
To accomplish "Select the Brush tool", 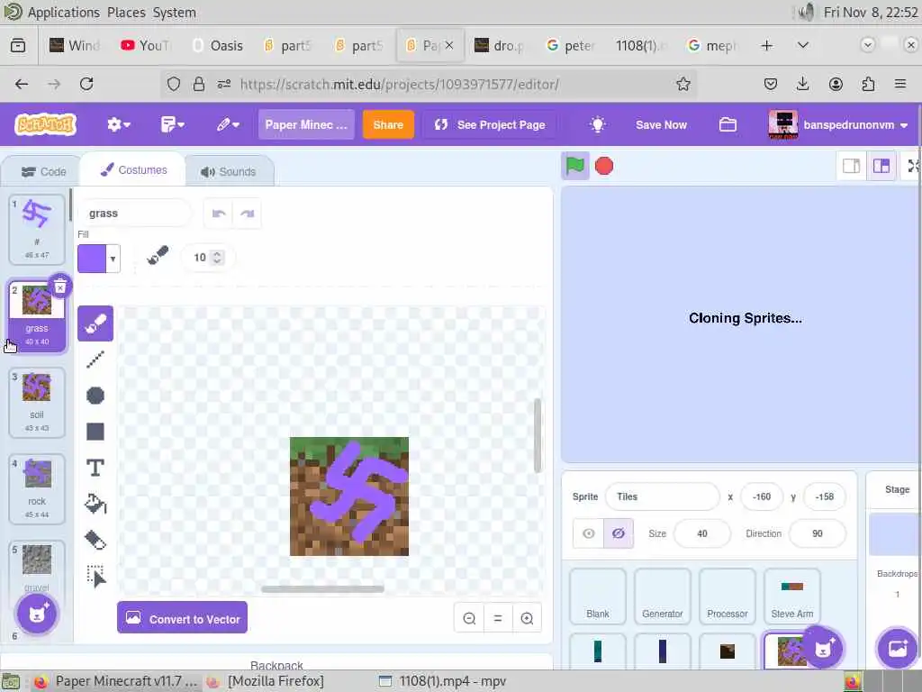I will (x=95, y=323).
